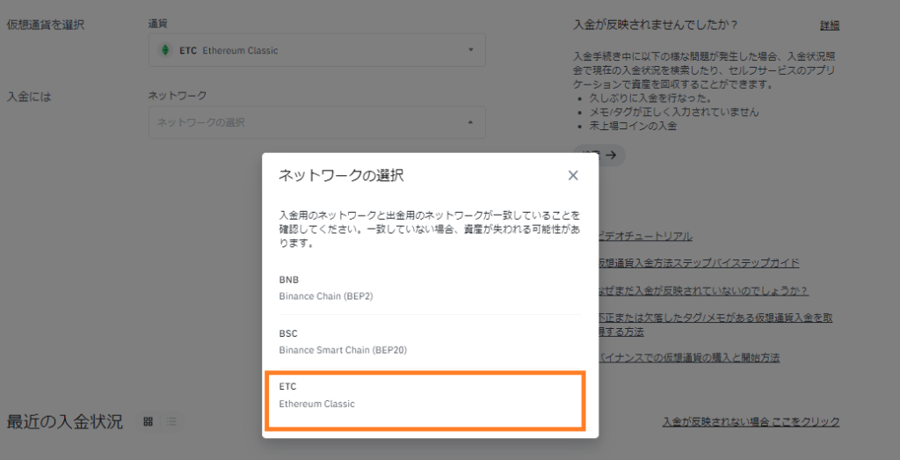The image size is (900, 460).
Task: Click the 入金には label
Action: [29, 97]
